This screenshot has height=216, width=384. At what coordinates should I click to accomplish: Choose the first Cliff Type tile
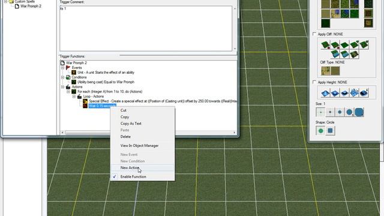325,71
